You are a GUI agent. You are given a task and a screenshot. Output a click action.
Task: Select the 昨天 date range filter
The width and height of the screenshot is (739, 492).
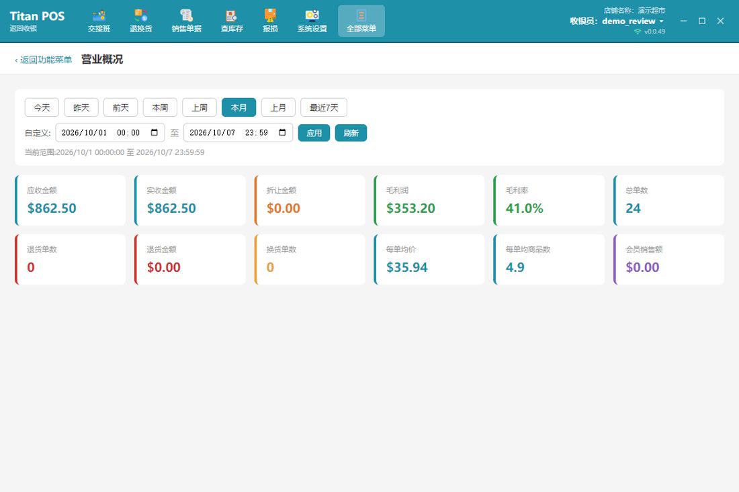(x=81, y=107)
